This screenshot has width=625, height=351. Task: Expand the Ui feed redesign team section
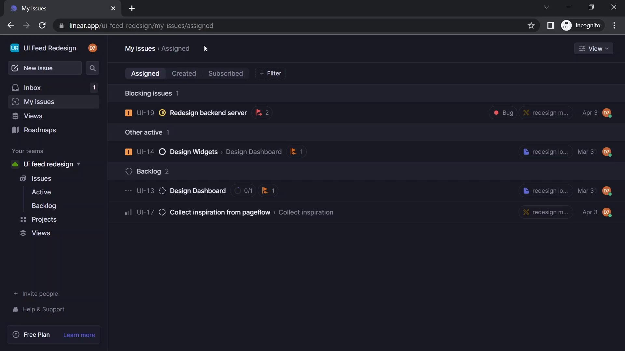coord(78,164)
